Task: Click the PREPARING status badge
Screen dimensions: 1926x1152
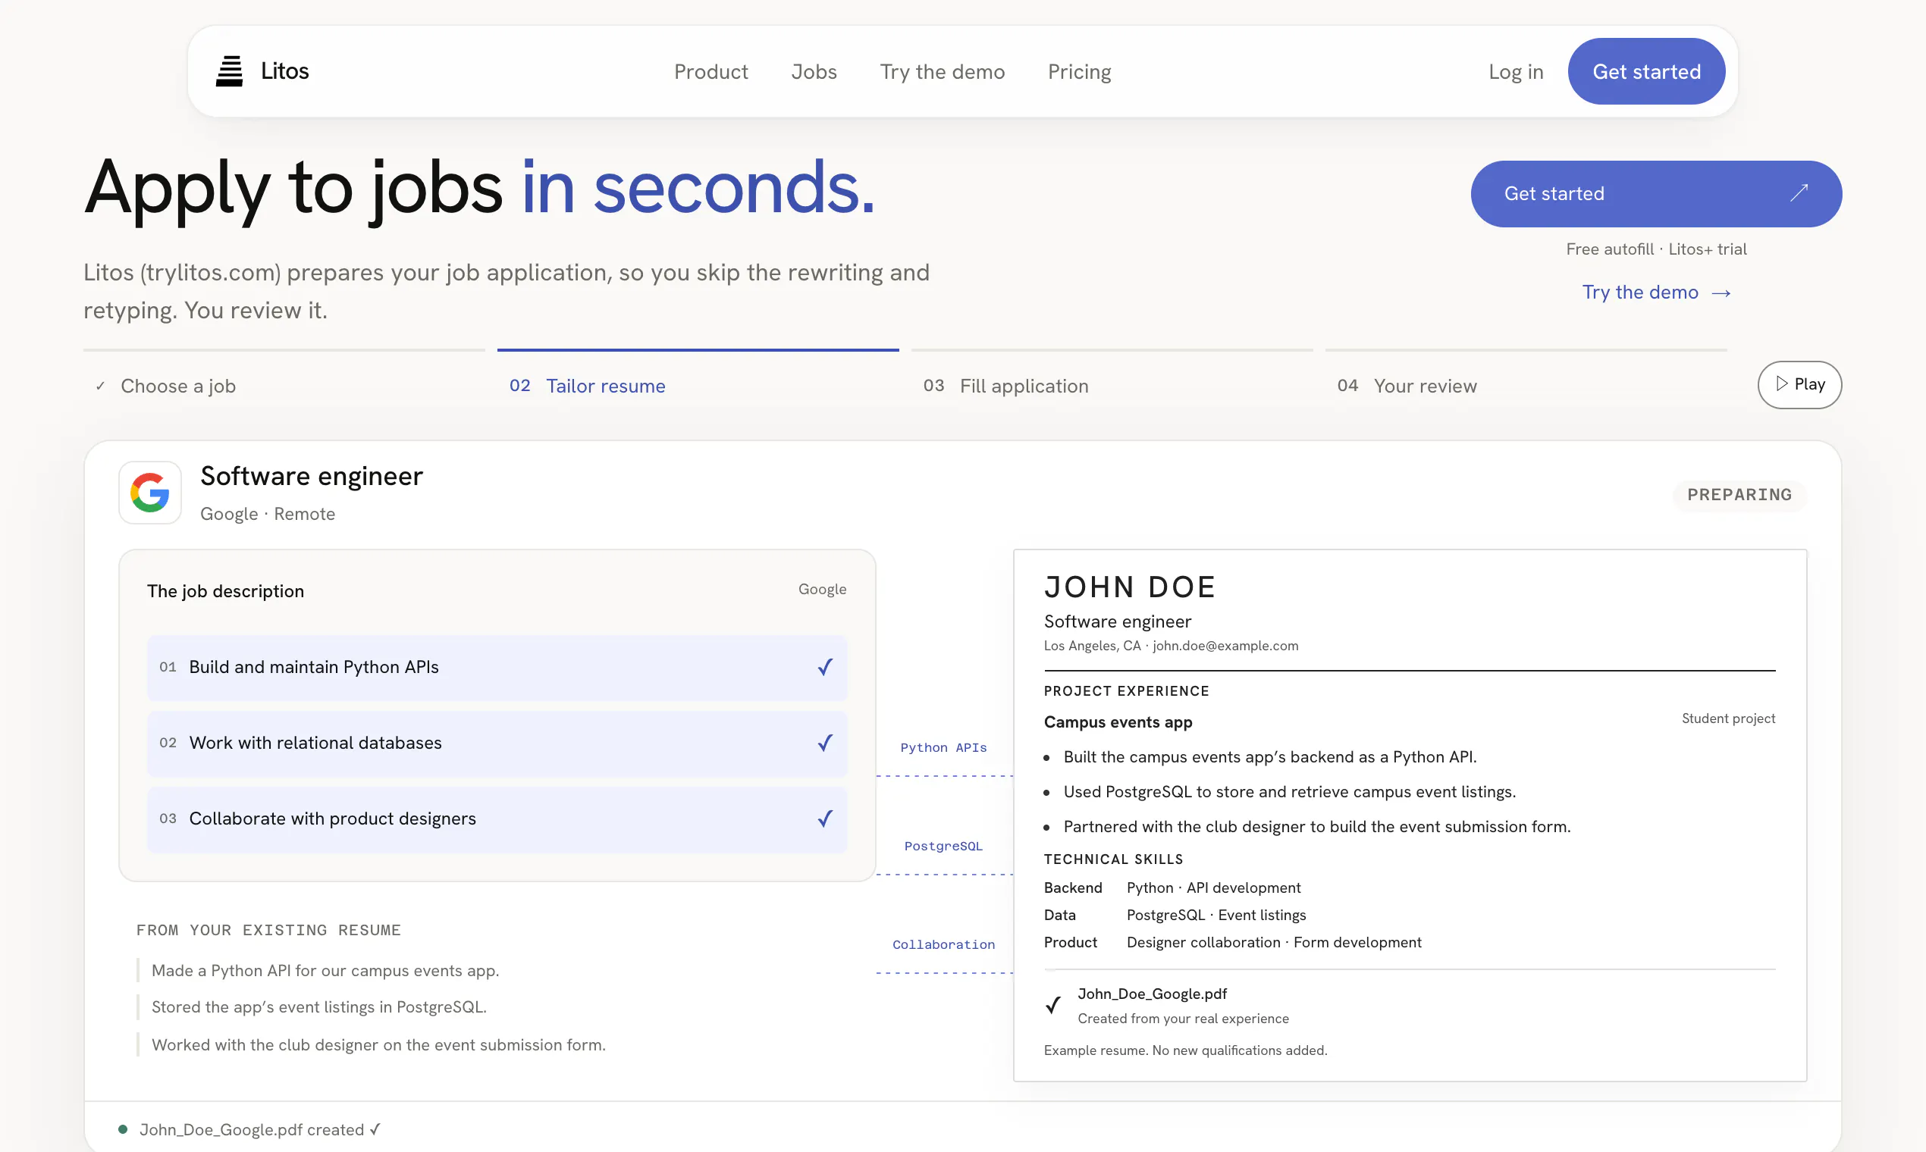Action: [x=1739, y=495]
